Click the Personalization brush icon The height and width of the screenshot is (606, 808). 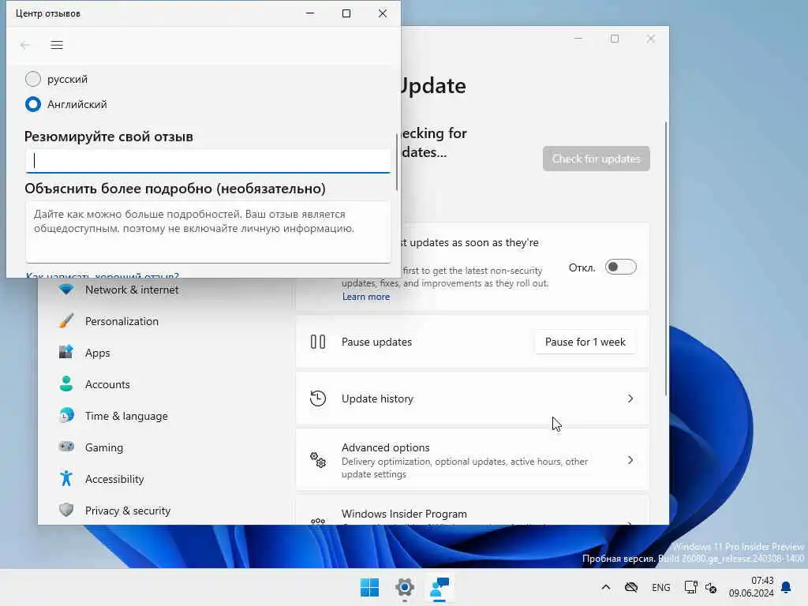66,321
